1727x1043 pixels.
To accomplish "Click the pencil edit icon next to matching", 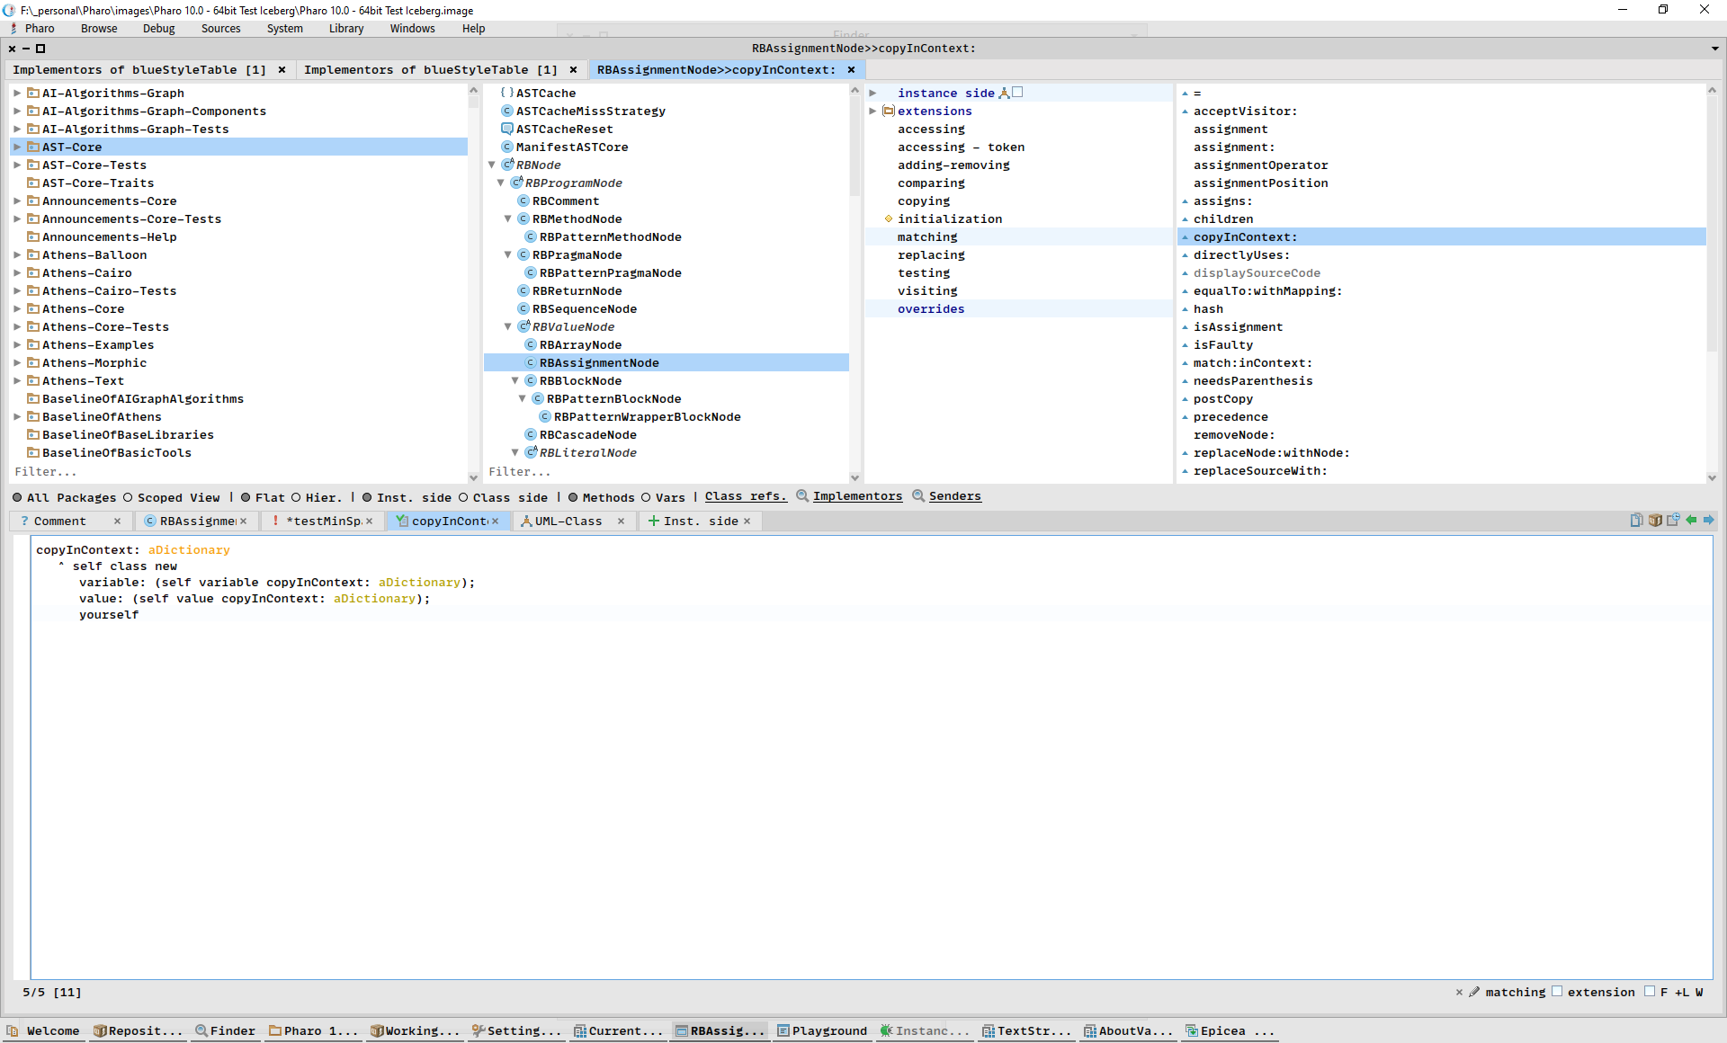I will click(x=1473, y=992).
